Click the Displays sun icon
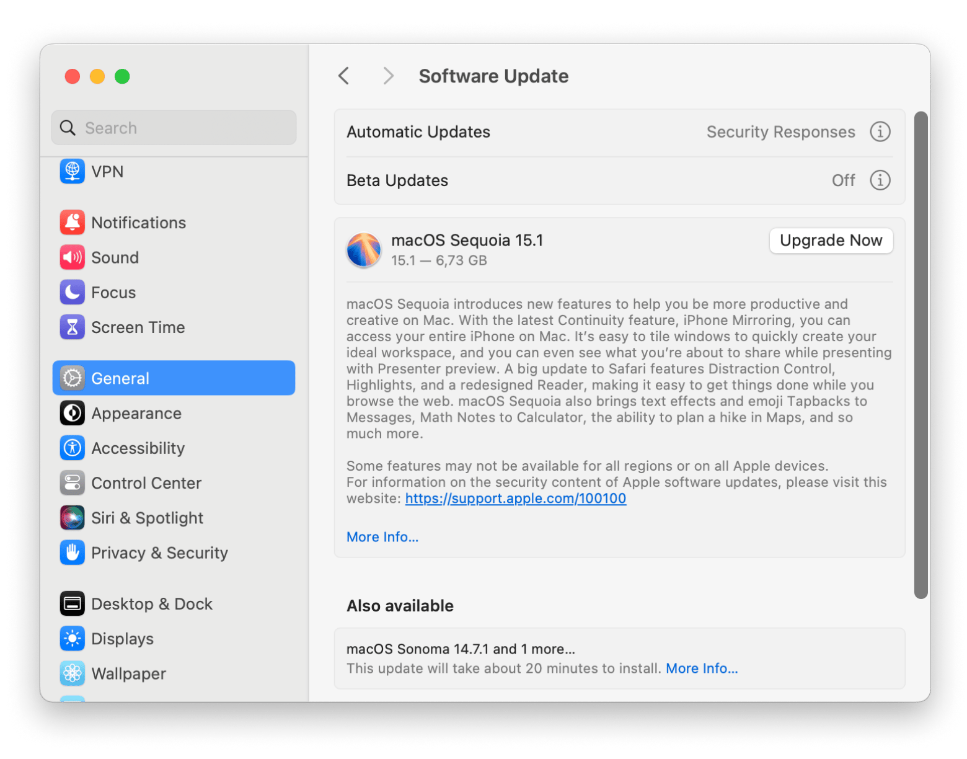Viewport: 967px width, 759px height. pos(72,639)
